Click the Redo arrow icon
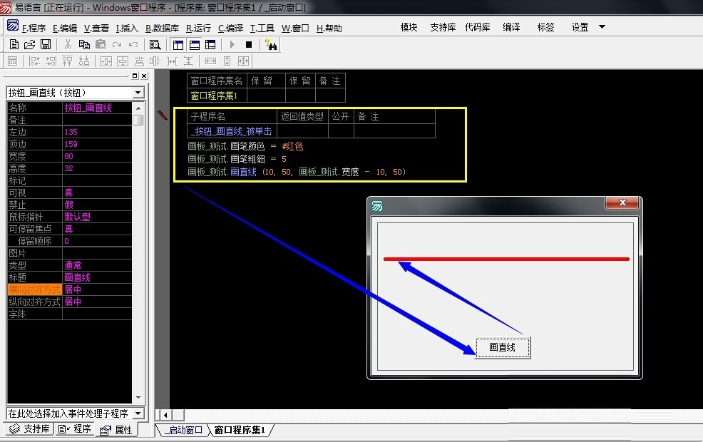Screen dimensions: 703x442 [x=117, y=44]
